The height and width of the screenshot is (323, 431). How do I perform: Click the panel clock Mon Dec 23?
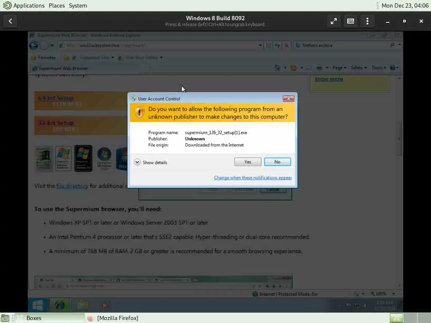(405, 5)
